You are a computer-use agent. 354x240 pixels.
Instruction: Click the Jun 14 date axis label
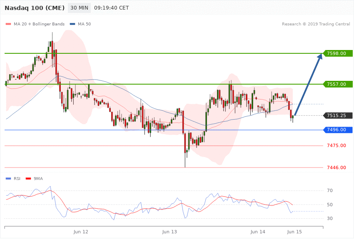[258, 232]
